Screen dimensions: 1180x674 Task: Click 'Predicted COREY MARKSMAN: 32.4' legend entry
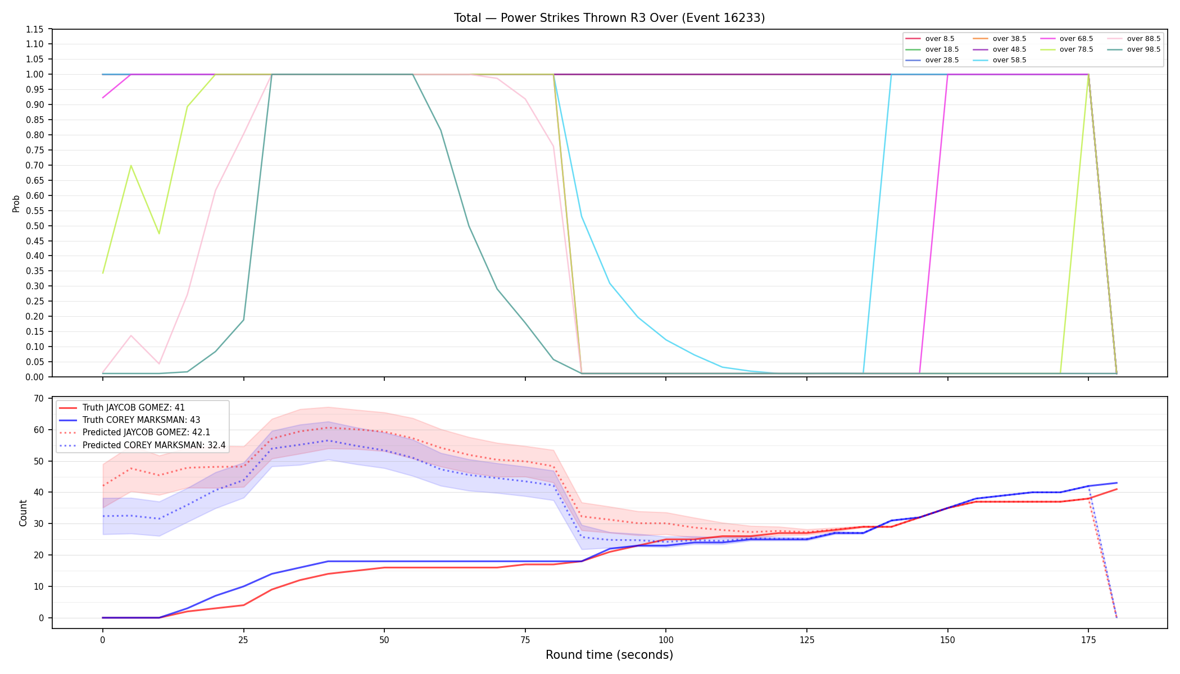pyautogui.click(x=142, y=445)
